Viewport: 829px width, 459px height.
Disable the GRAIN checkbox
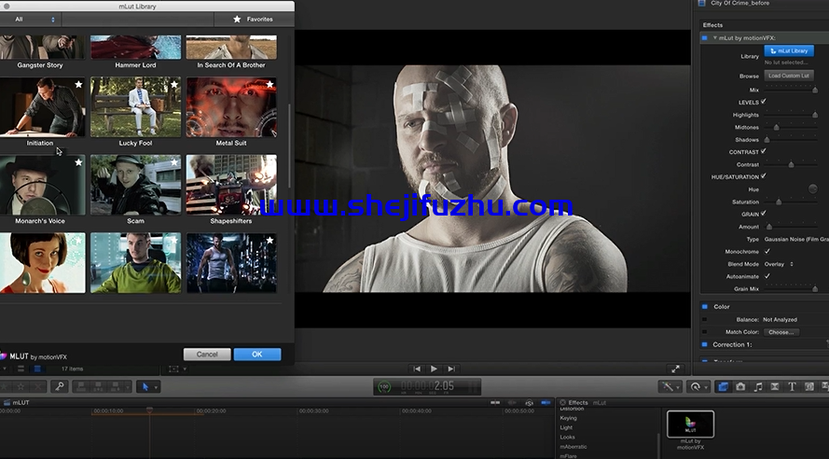[x=764, y=214]
